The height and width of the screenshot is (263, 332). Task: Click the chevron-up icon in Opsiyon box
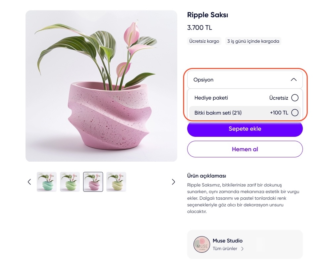(x=294, y=80)
